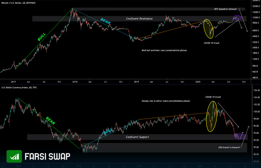261x168 pixels.
Task: Select the blue "BEAR" label on the Bitcoin chart
Action: click(105, 21)
